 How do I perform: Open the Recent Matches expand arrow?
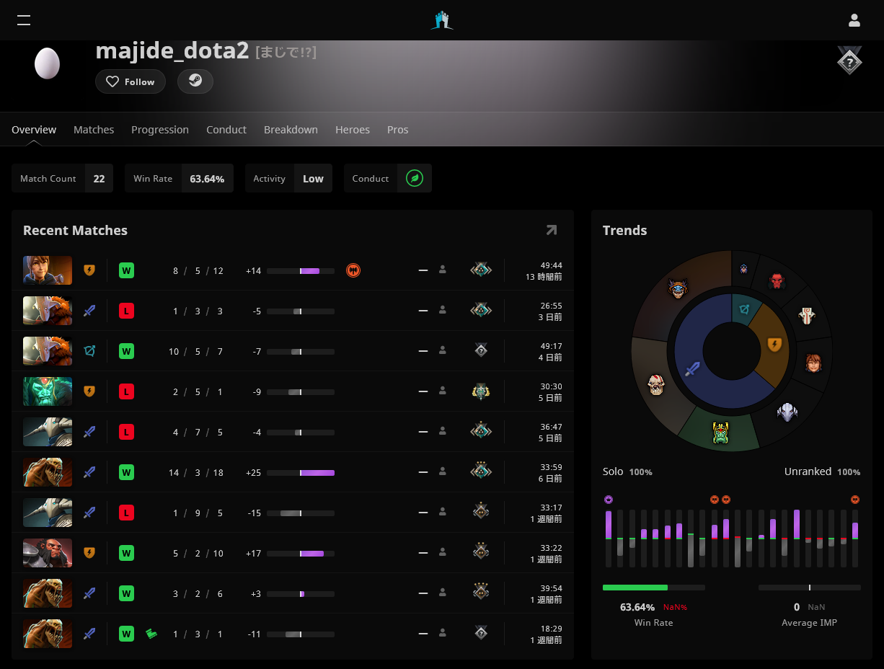[552, 230]
